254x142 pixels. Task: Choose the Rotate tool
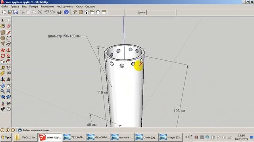point(3,56)
